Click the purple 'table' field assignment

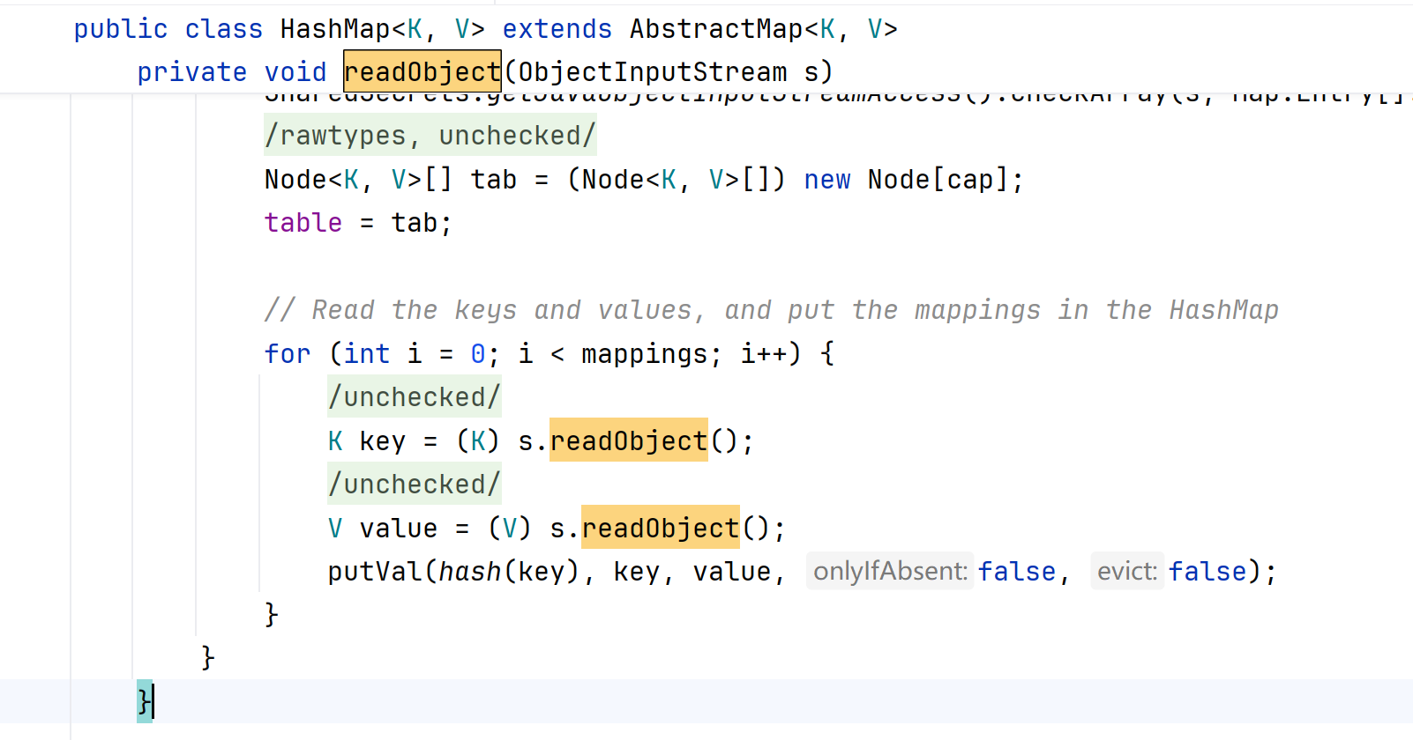303,222
